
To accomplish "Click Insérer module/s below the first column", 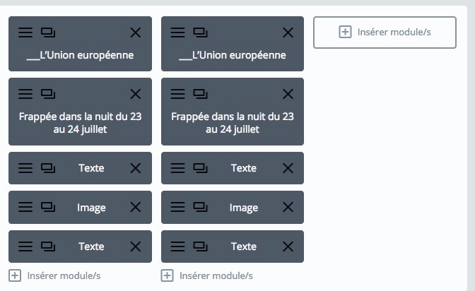I will pyautogui.click(x=54, y=276).
